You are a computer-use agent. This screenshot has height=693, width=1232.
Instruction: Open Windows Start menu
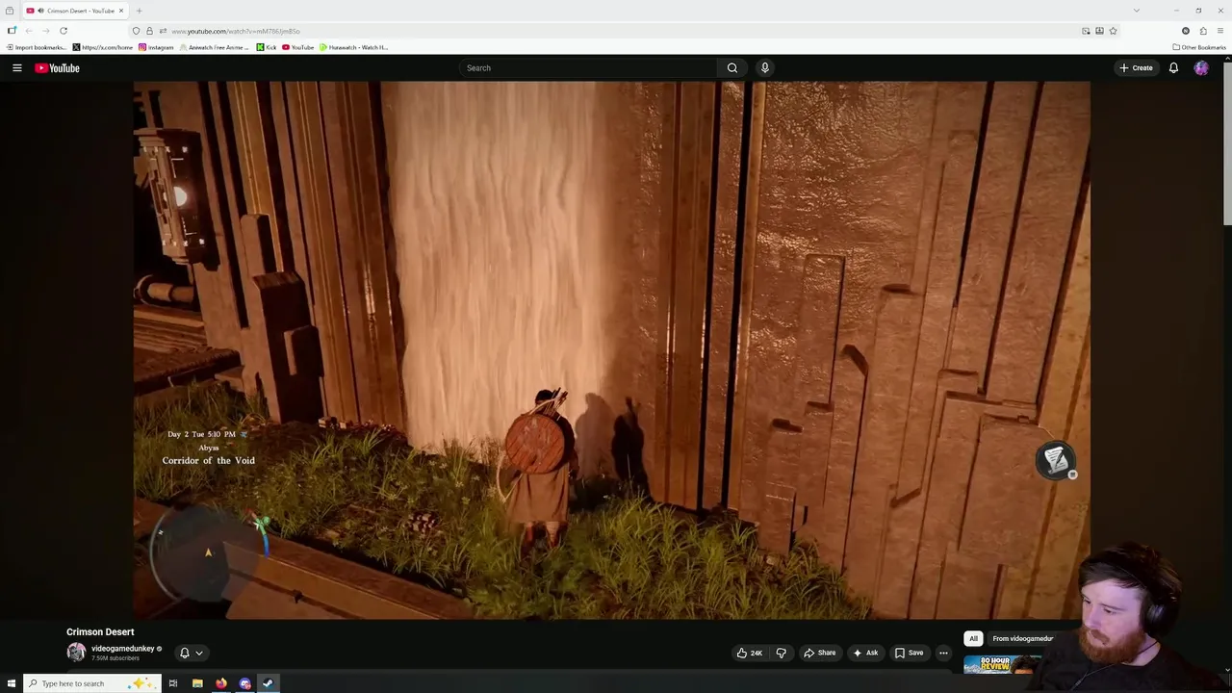point(10,683)
